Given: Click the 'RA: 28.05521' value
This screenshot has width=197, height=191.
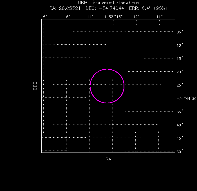Looking at the screenshot, I should pyautogui.click(x=65, y=8).
